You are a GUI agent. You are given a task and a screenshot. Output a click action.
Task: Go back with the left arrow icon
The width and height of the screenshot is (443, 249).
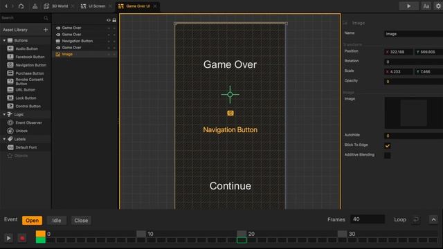[6, 6]
